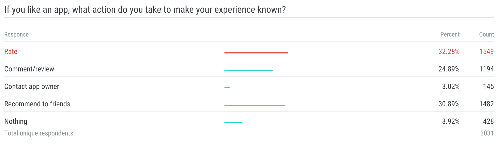Click the short Contact app owner bar
The width and height of the screenshot is (504, 154).
[x=227, y=88]
